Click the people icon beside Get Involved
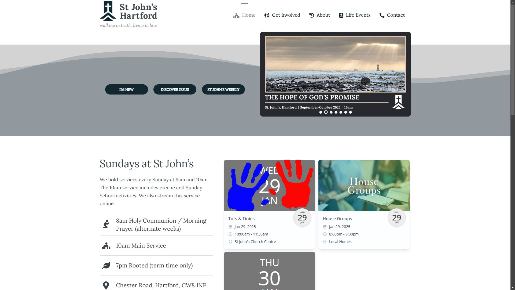Image resolution: width=515 pixels, height=290 pixels. pyautogui.click(x=267, y=15)
